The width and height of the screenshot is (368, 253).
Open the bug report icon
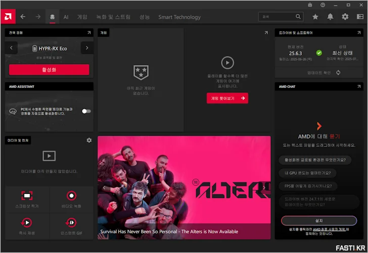pos(310,5)
